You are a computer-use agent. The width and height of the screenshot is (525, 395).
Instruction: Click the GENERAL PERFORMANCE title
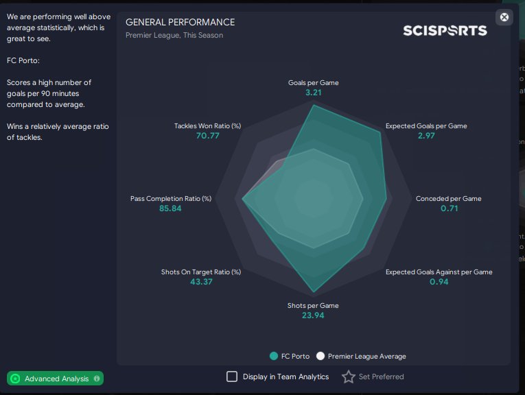coord(180,22)
